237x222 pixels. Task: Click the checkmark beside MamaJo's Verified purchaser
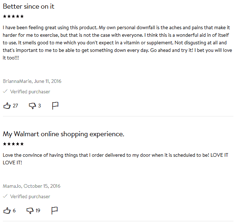click(x=5, y=196)
